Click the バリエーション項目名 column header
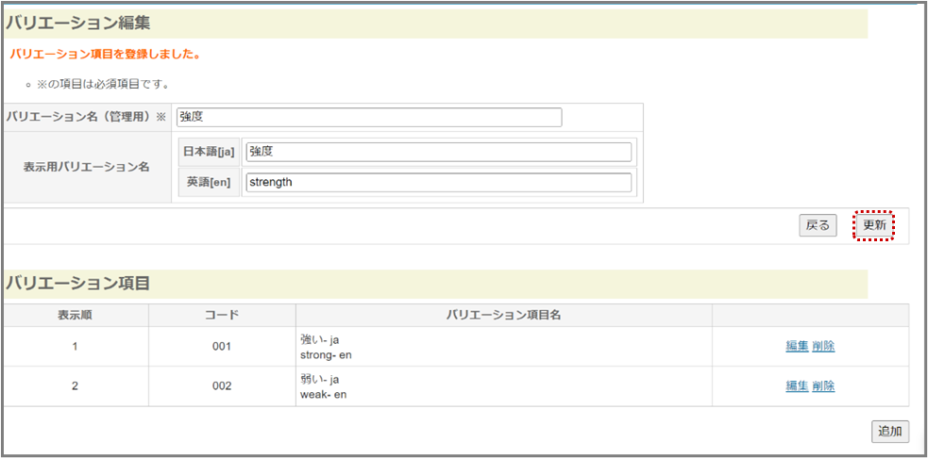Screen dimensions: 928x458 [504, 315]
